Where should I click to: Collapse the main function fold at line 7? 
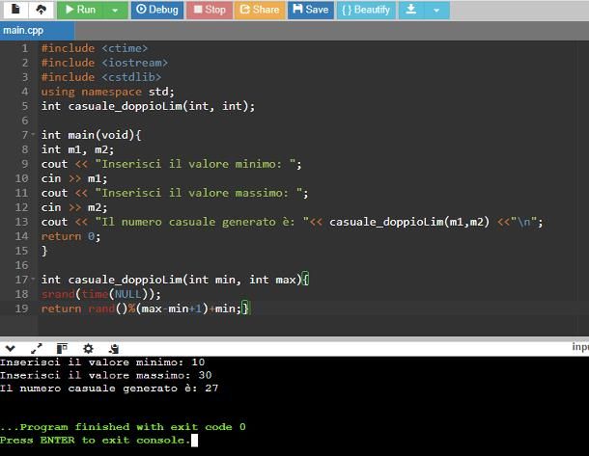pos(33,134)
